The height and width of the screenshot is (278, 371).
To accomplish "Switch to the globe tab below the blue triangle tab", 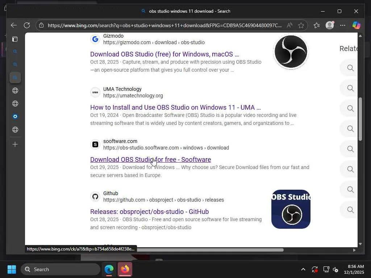I will point(15,130).
